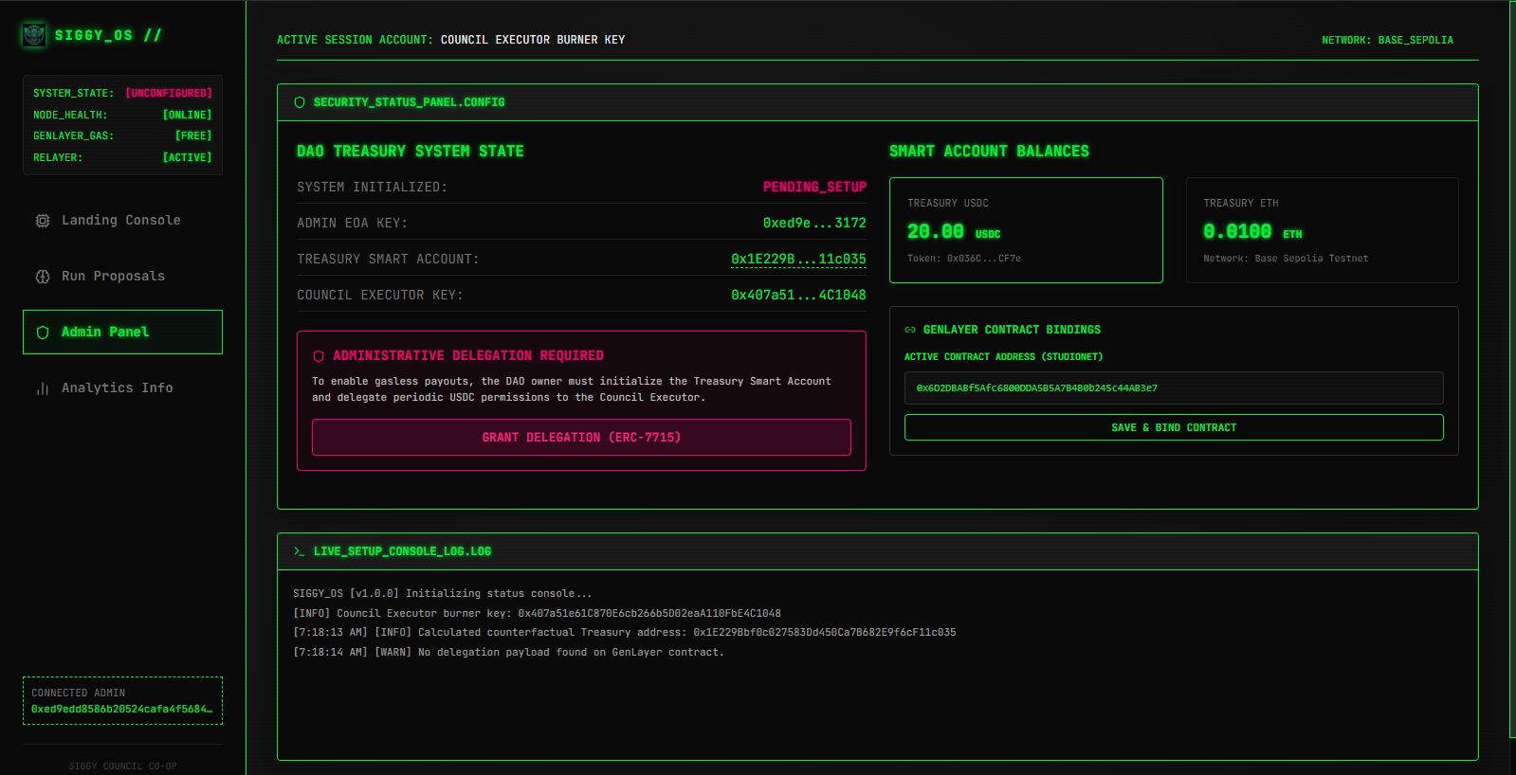Click the admin EOA key 0xed9e...3172
The height and width of the screenshot is (775, 1516).
tap(814, 224)
